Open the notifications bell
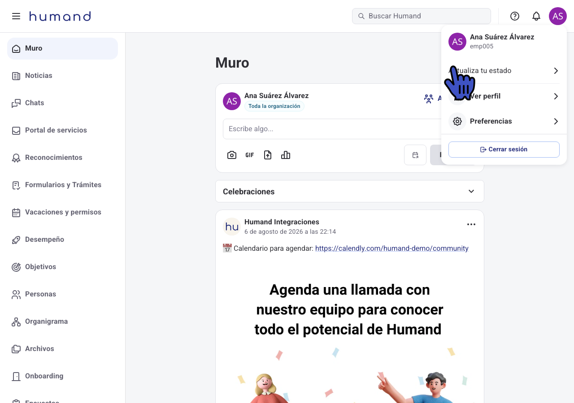Screen dimensions: 574x403 (x=536, y=16)
